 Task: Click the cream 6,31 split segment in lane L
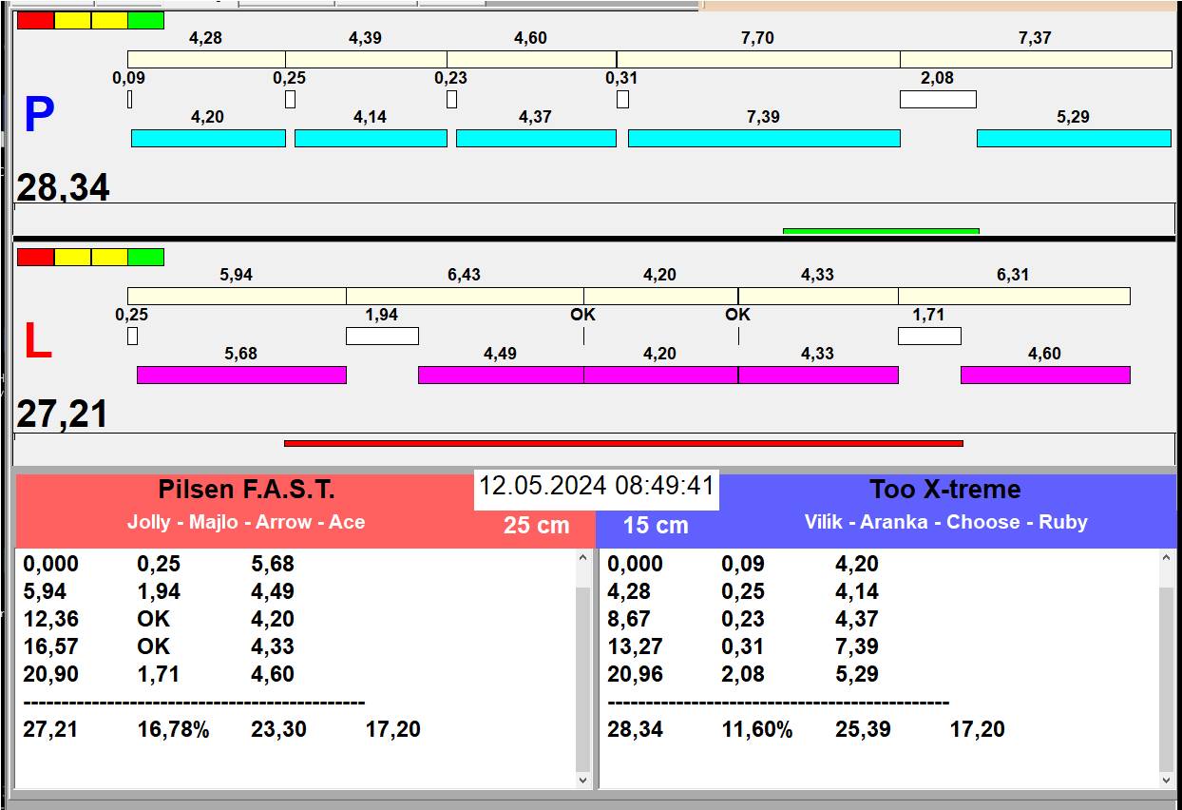click(x=1014, y=296)
